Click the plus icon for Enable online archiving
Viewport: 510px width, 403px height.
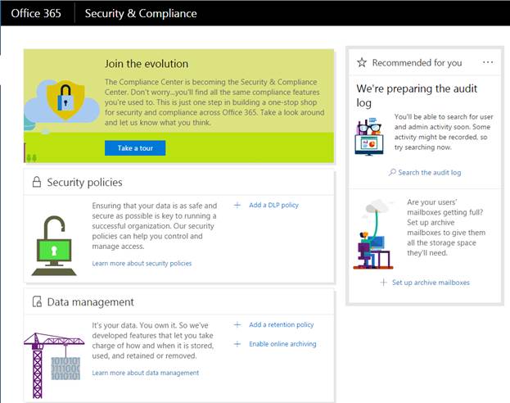click(x=237, y=344)
